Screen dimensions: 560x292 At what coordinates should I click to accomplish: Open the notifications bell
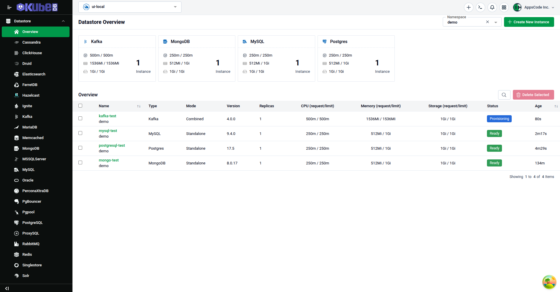(492, 7)
